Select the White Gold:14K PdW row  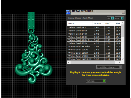[x=94, y=59]
